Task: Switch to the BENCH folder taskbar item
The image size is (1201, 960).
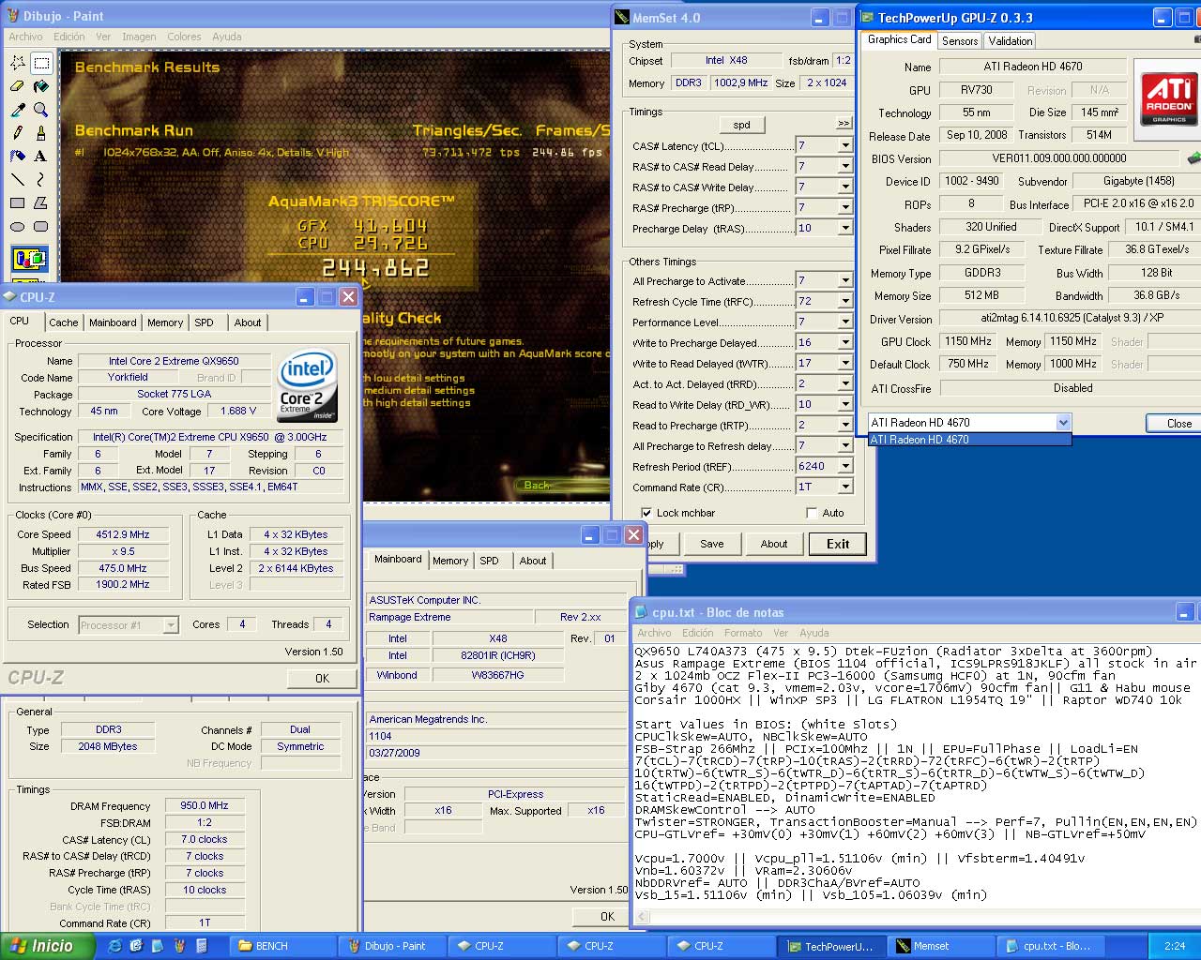Action: point(284,946)
